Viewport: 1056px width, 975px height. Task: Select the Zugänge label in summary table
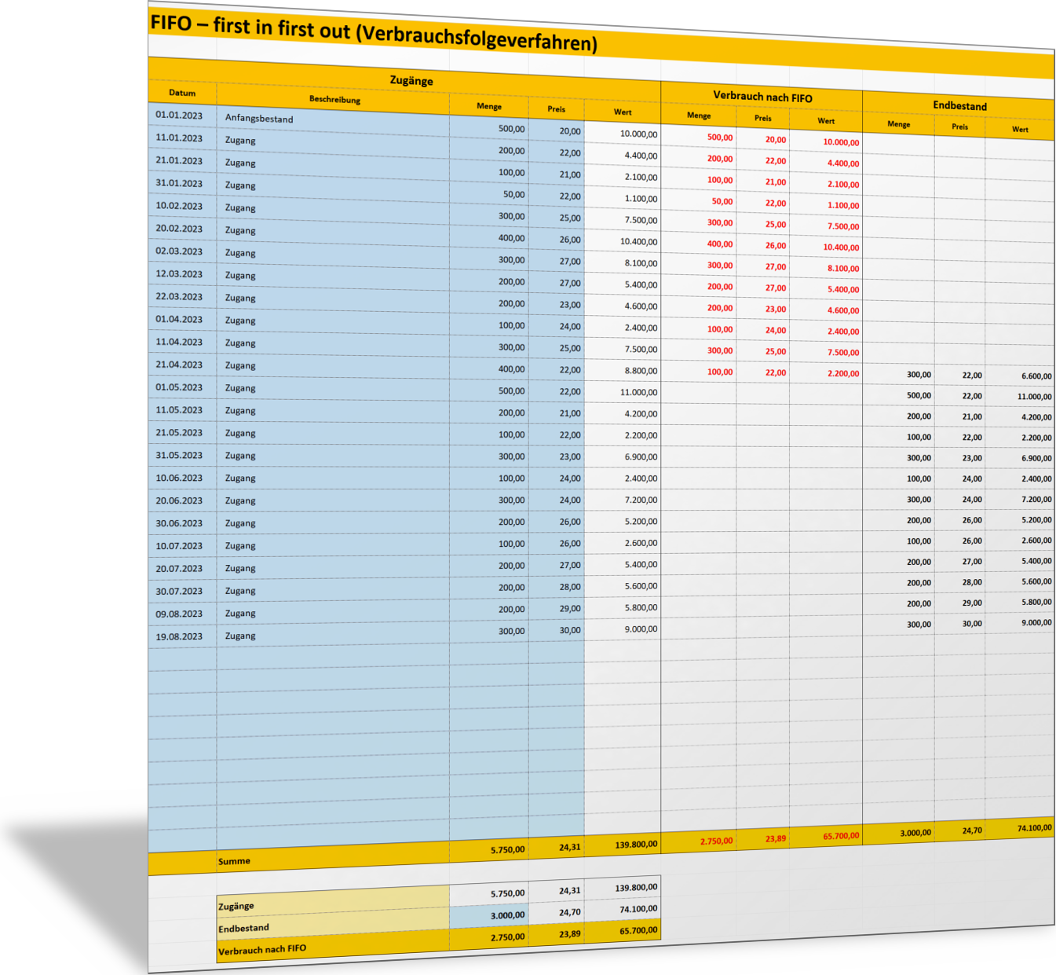pos(236,906)
